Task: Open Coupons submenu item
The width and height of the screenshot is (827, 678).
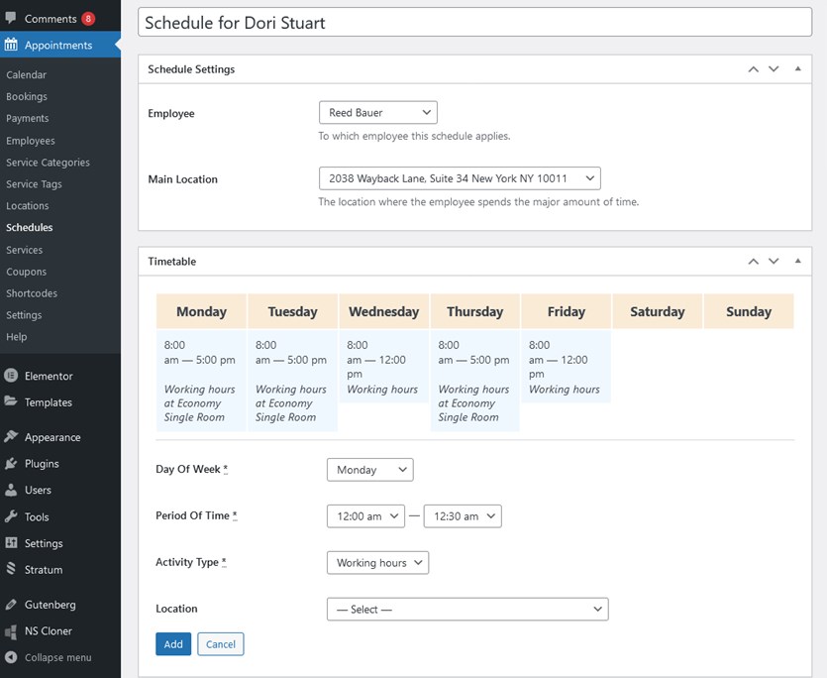Action: (27, 272)
